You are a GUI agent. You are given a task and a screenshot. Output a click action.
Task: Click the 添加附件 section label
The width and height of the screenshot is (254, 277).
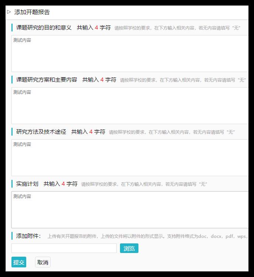coord(28,236)
